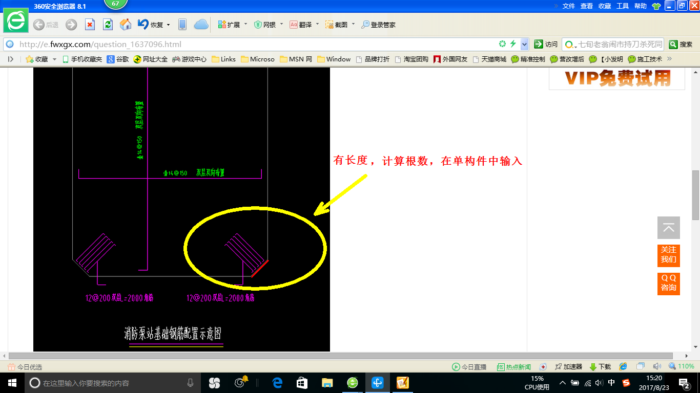This screenshot has width=700, height=393.
Task: Open the 淘宝团购 bookmark
Action: [411, 59]
